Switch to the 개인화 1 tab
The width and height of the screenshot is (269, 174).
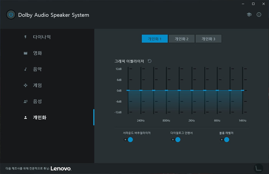154,39
